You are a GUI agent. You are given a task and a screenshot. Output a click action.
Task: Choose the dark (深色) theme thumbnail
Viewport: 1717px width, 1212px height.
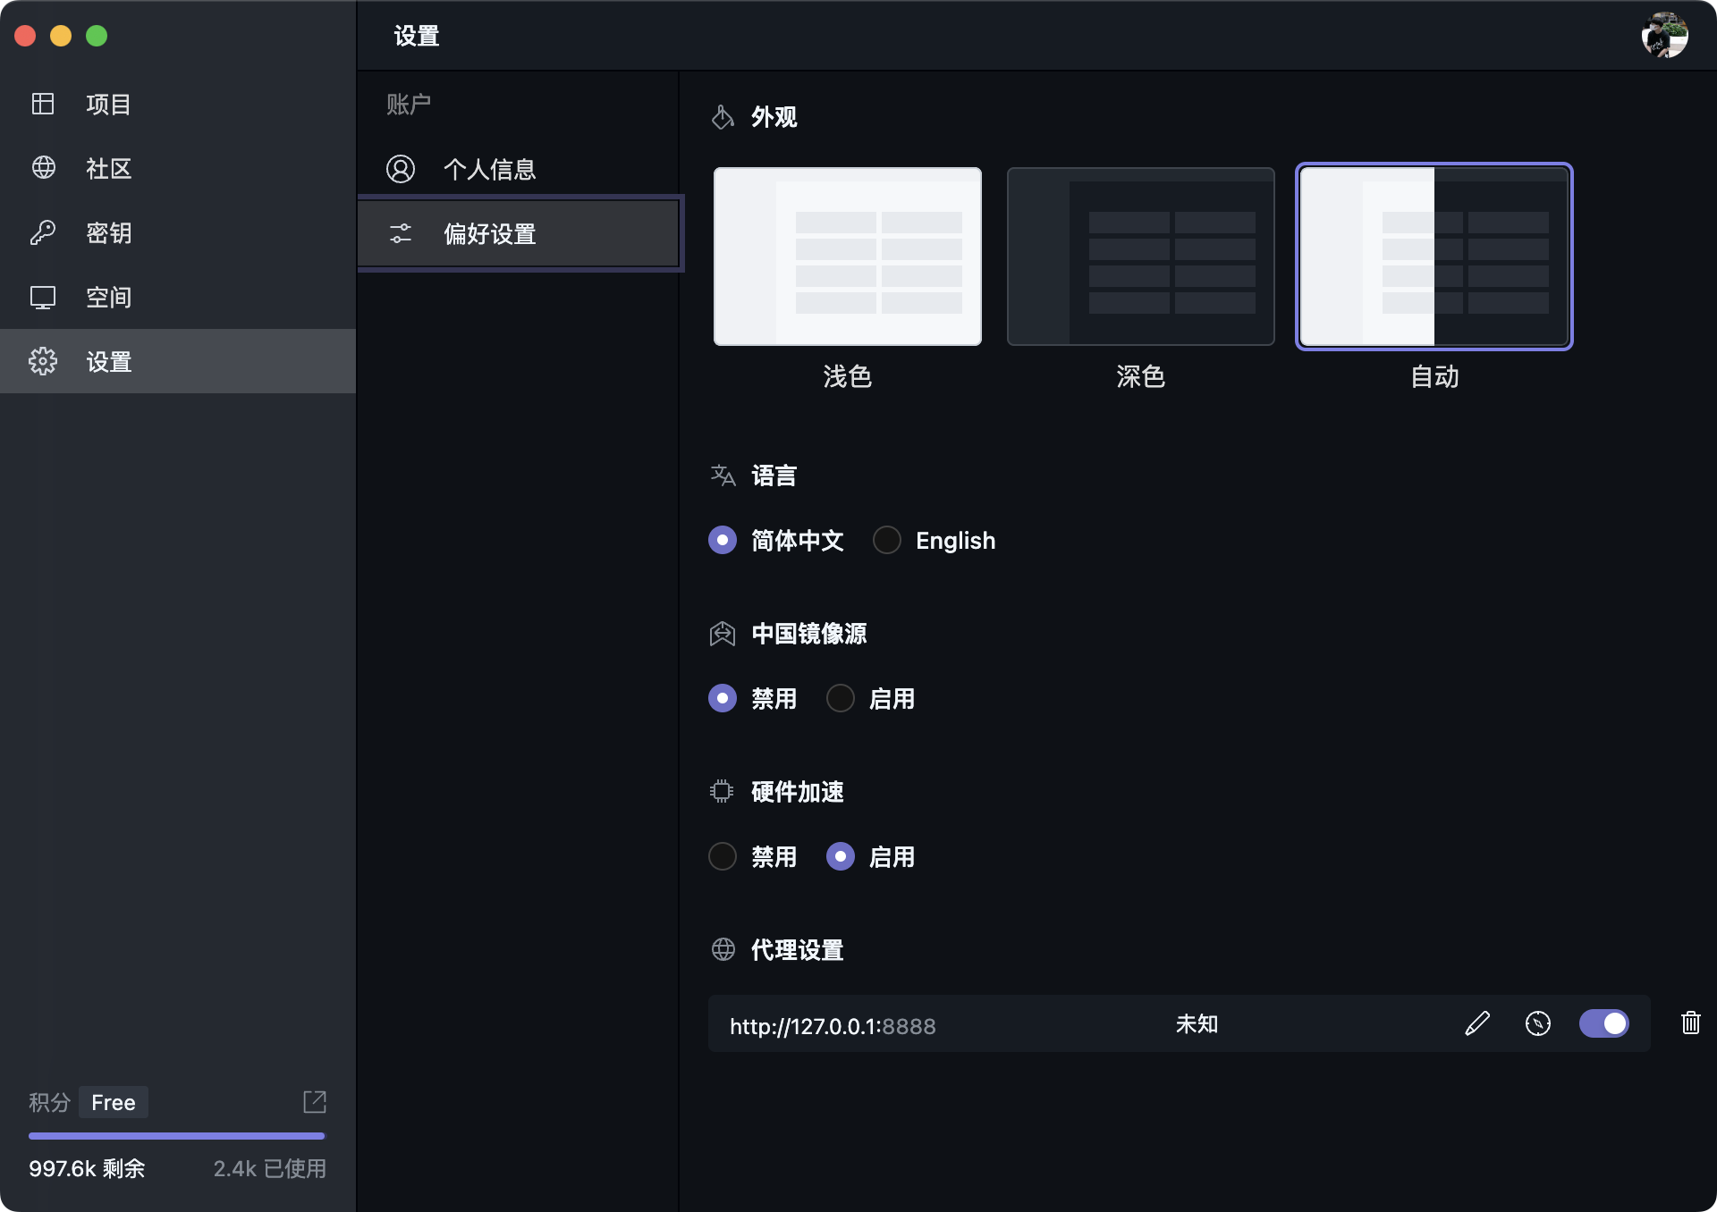pyautogui.click(x=1140, y=257)
